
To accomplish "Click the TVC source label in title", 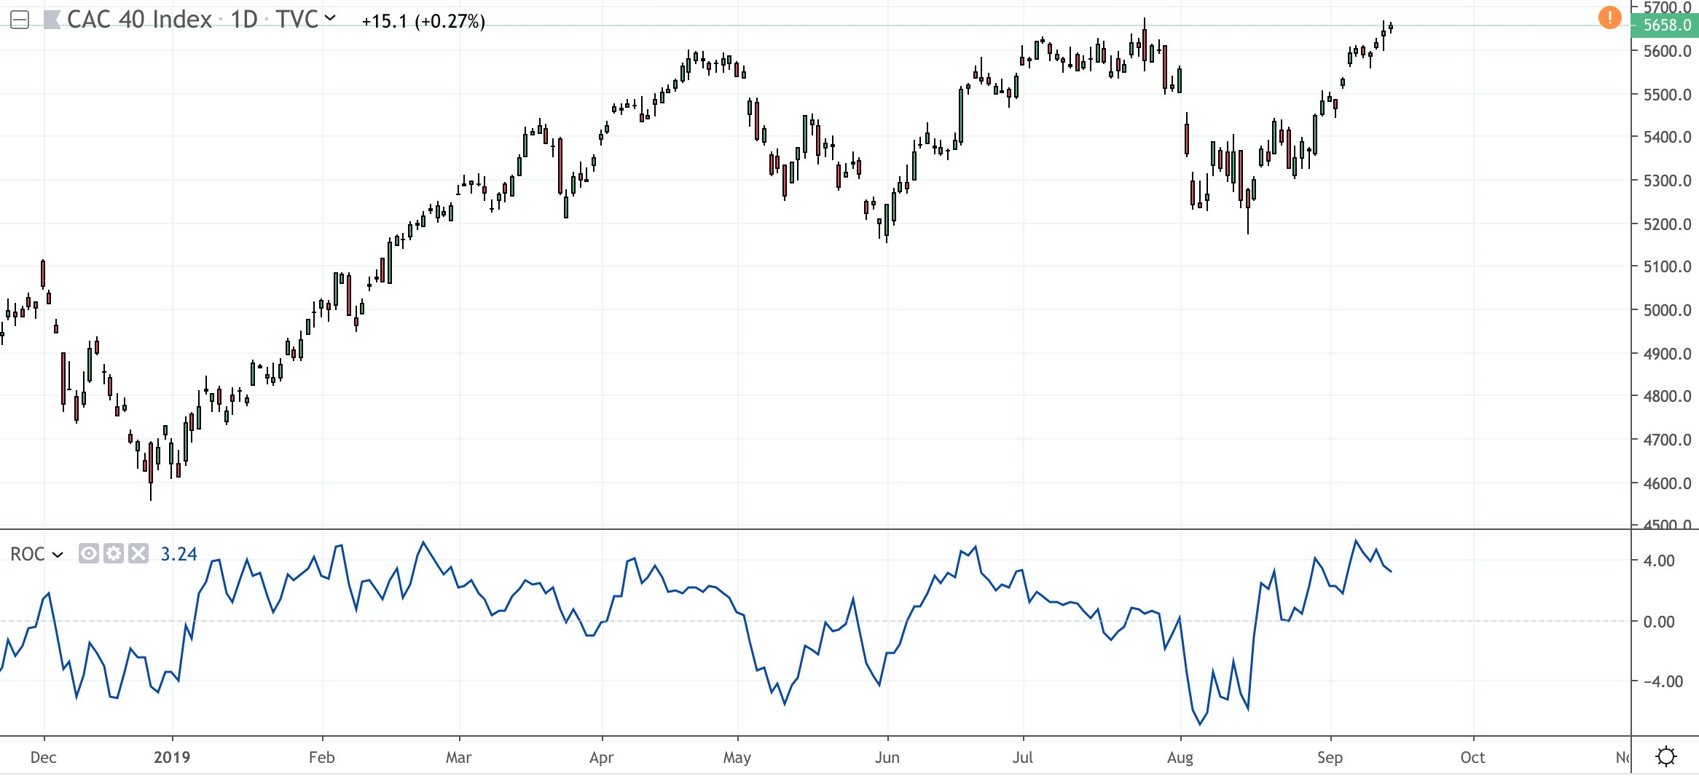I will pos(297,20).
